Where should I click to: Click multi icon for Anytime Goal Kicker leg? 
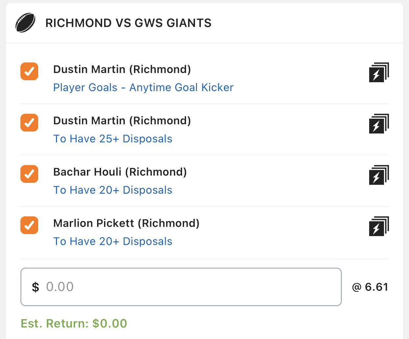(x=379, y=72)
